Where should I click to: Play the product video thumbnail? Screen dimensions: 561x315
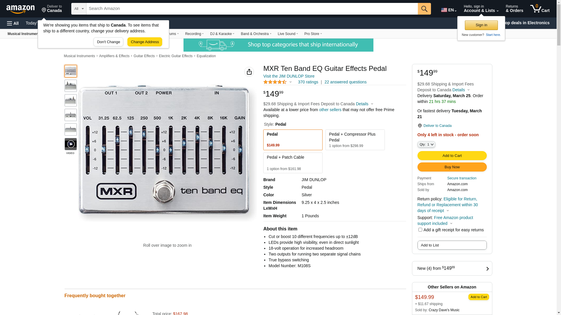(70, 144)
